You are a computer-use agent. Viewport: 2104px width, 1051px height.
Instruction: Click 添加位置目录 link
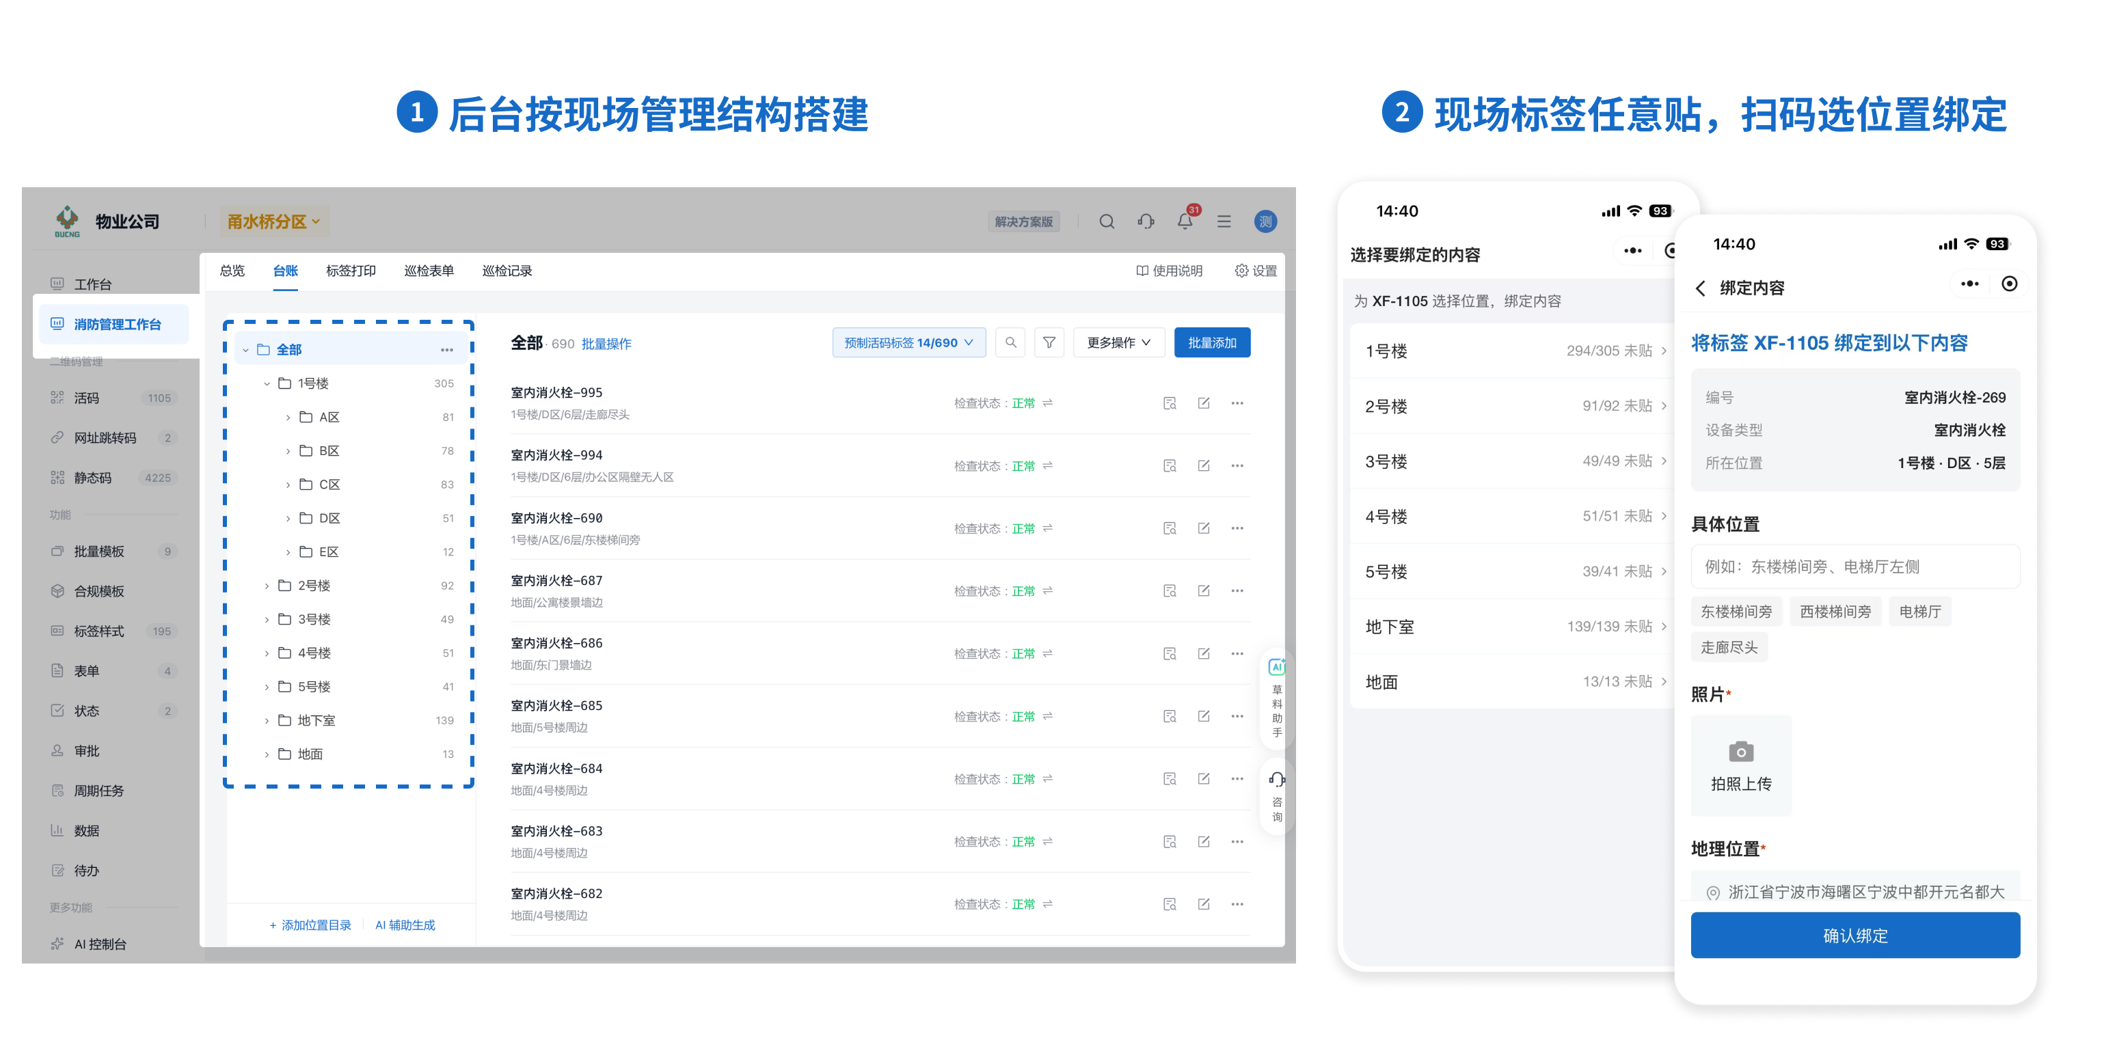coord(310,925)
